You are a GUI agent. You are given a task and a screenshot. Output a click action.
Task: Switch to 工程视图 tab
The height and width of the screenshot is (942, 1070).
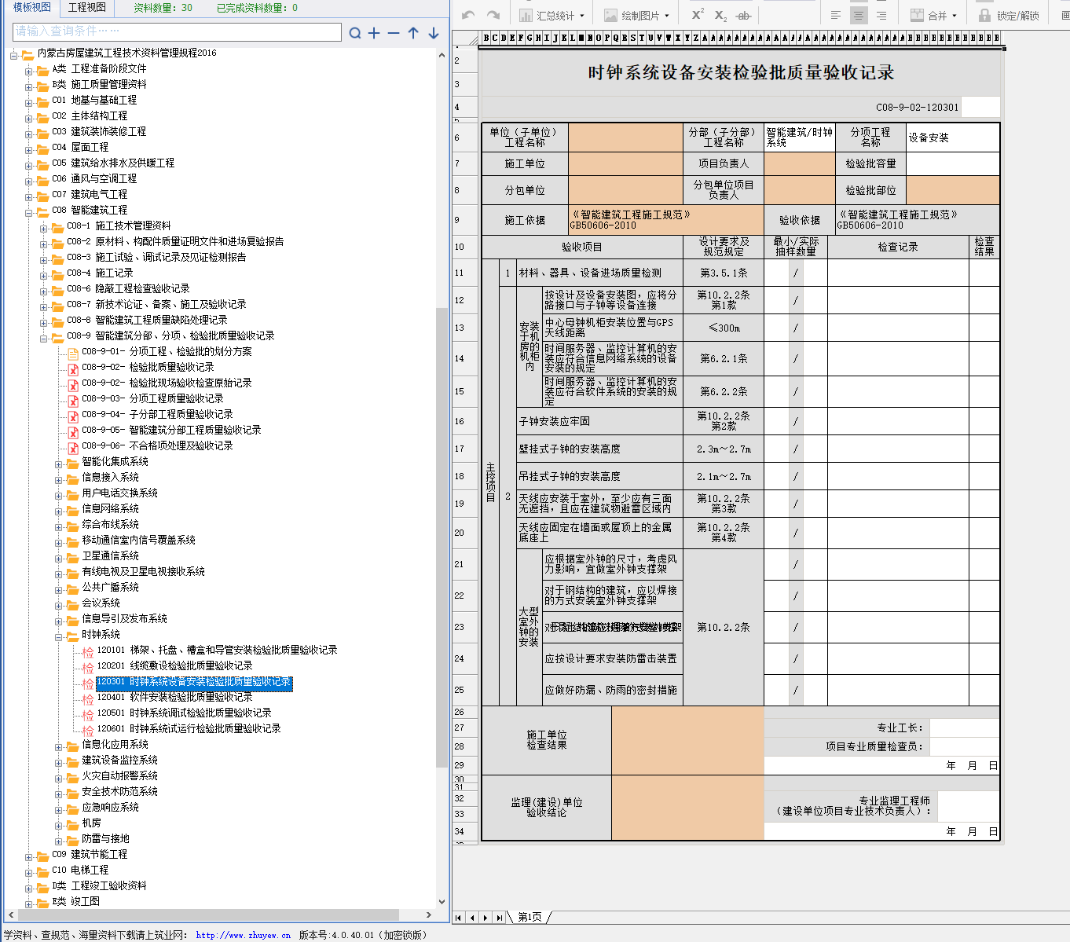[x=86, y=7]
